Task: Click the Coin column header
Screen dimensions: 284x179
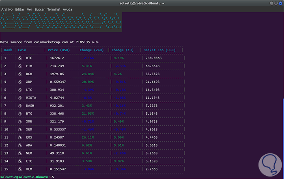Action: [22, 50]
